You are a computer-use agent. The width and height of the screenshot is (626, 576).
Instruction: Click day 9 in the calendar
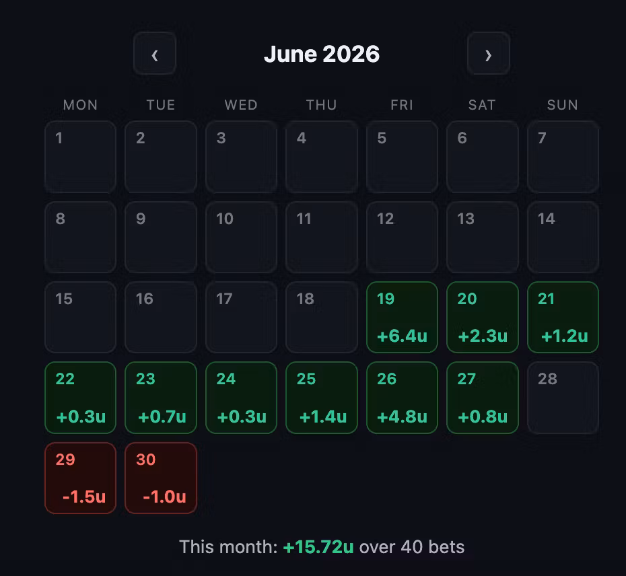click(x=161, y=237)
